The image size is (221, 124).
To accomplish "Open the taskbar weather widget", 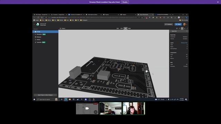I will (160, 100).
